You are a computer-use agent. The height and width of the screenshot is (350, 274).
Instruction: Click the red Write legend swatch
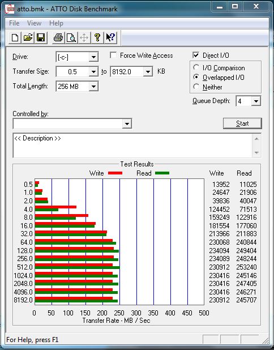coord(115,173)
